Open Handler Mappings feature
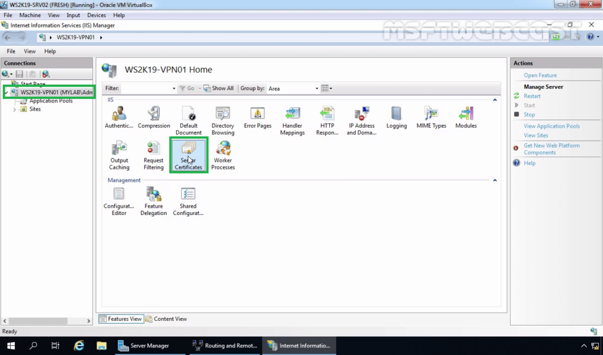This screenshot has width=603, height=355. [x=292, y=121]
